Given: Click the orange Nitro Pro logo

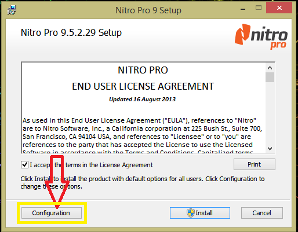Looking at the screenshot, I should coord(261,36).
